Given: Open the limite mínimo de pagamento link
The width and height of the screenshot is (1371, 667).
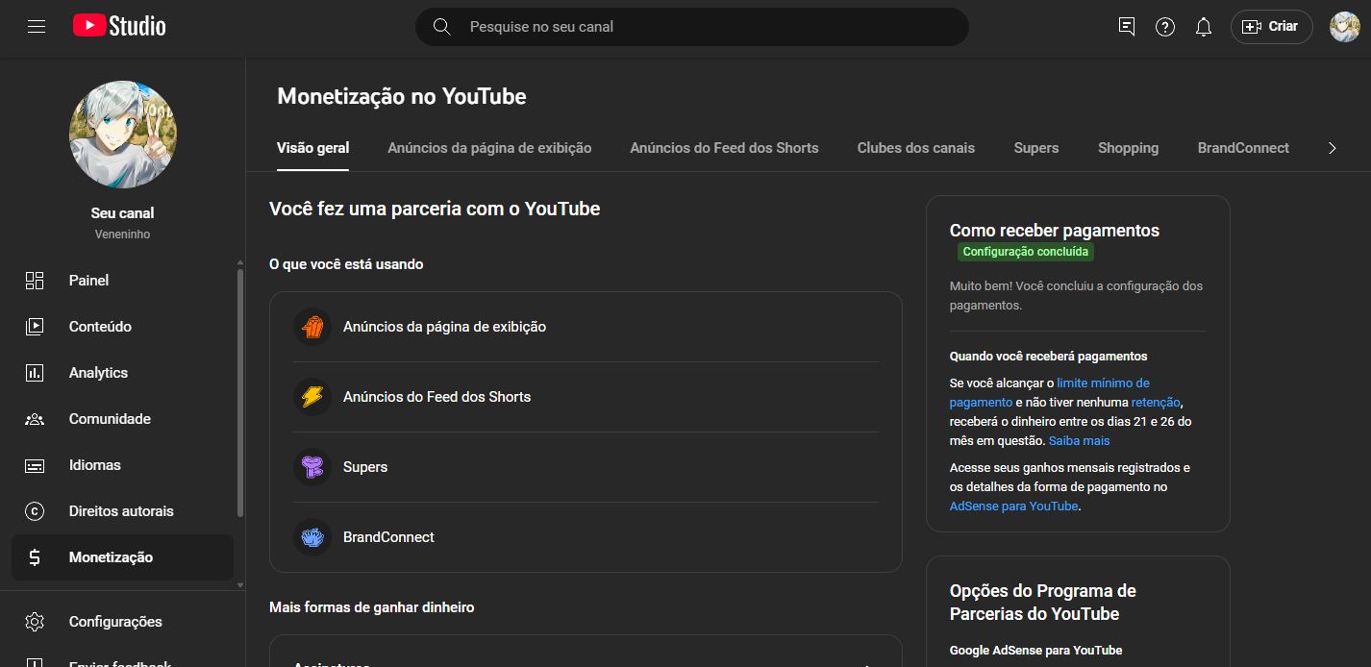Looking at the screenshot, I should 1050,392.
